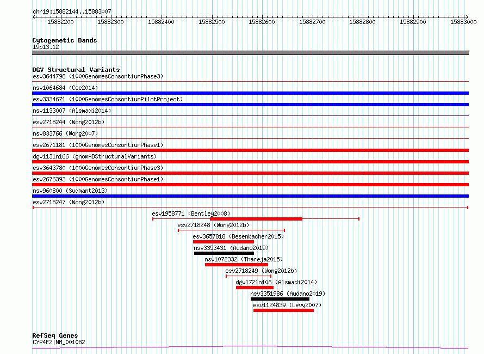Click the gray 19p13.12 cytoband bar
This screenshot has height=354, width=484.
(250, 53)
